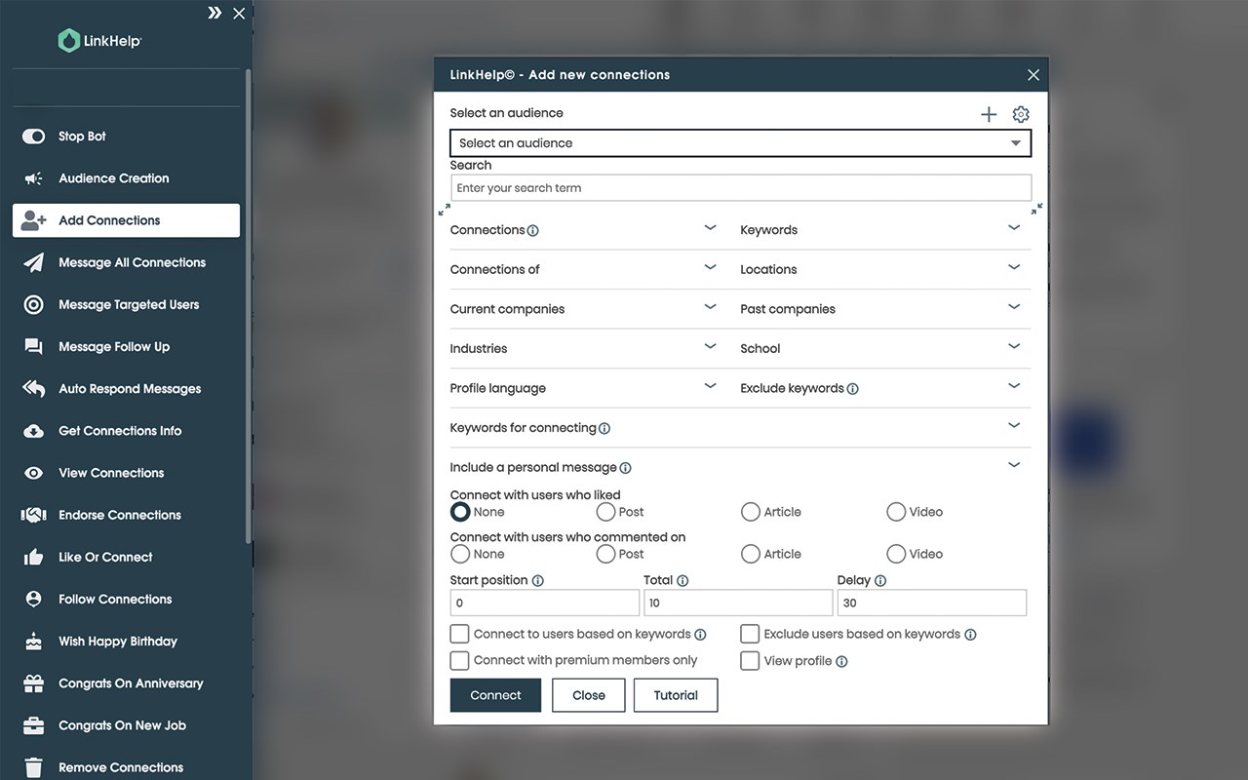Select Article for users who liked

coord(751,512)
